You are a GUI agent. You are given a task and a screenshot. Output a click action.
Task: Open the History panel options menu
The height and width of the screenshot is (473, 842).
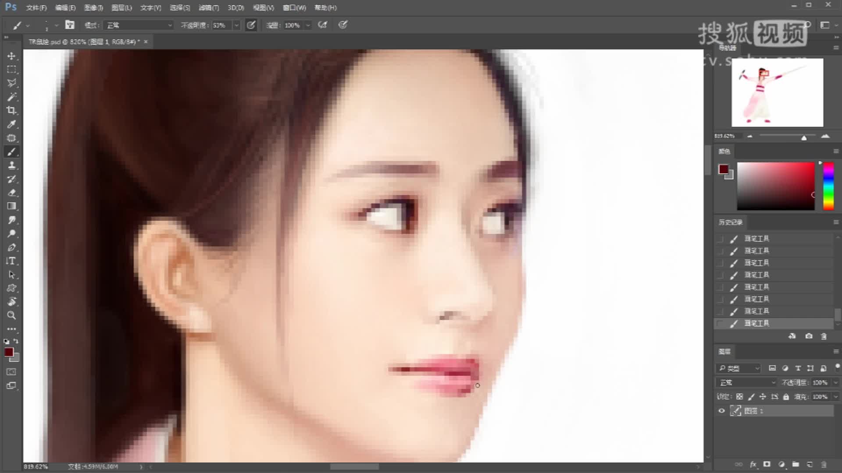[x=836, y=222]
